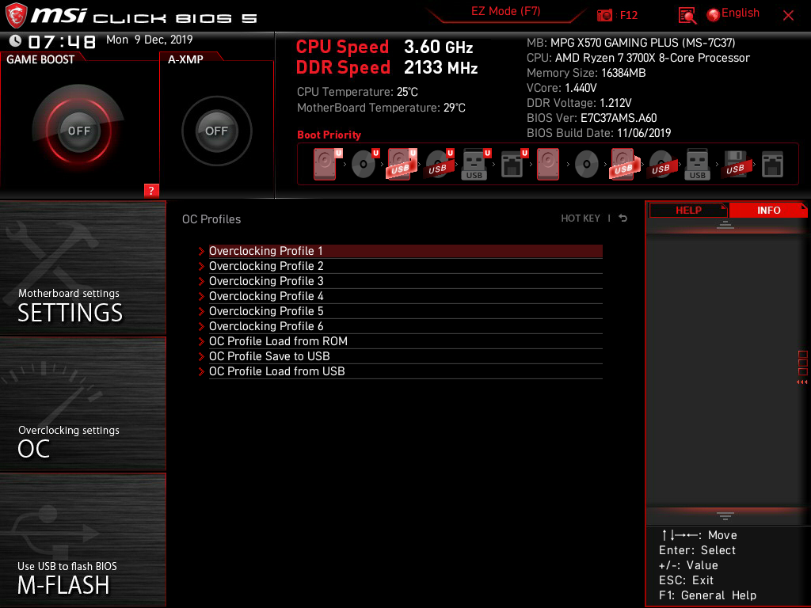The image size is (811, 608).
Task: Select the legacy network boot icon without U badge
Action: pos(773,165)
